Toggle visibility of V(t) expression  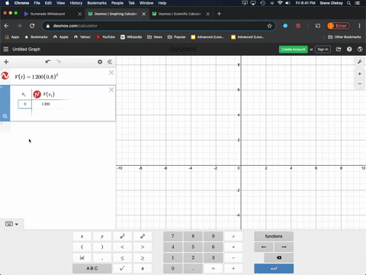tap(5, 76)
